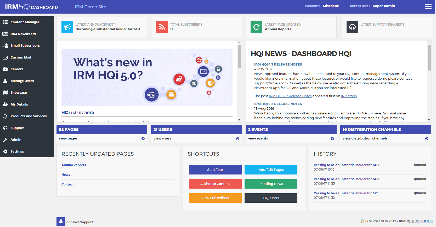Click the Latest Announcement title about TAH
Image resolution: width=436 pixels, height=227 pixels.
click(108, 29)
